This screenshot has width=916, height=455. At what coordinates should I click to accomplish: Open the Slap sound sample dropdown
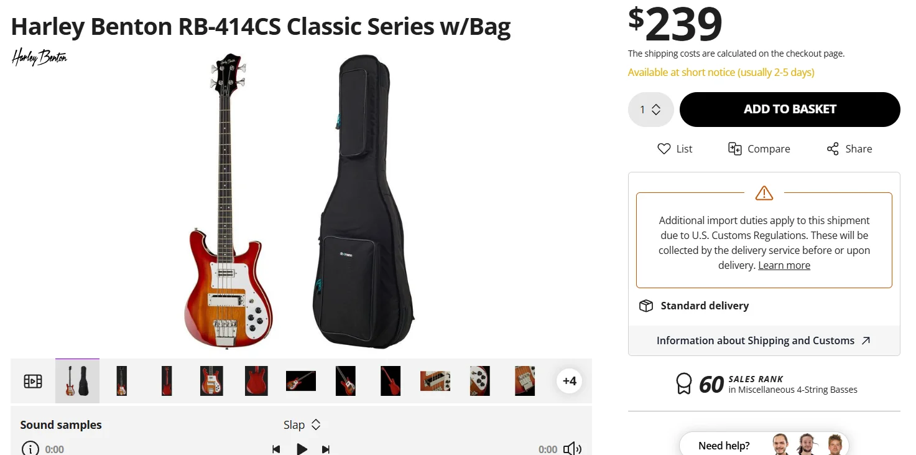coord(302,425)
